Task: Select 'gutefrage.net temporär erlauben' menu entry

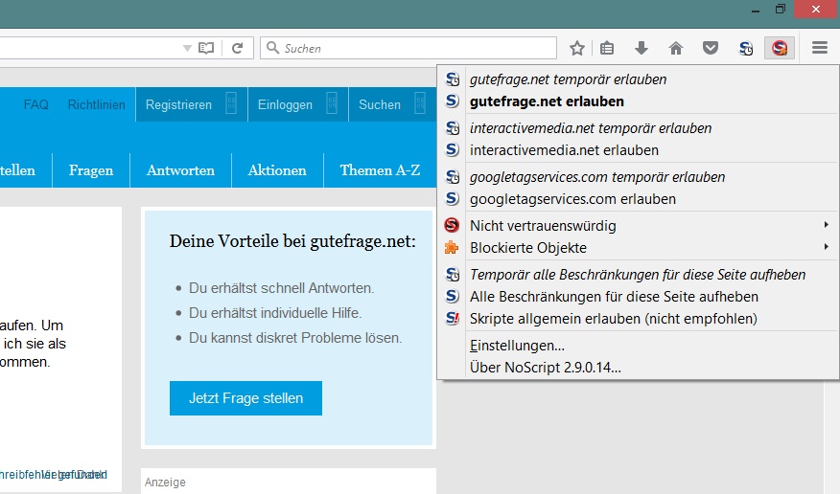Action: [568, 79]
